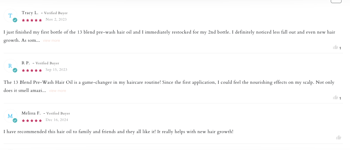
Task: Like R P.'s review with thumbs-up
Action: pos(336,97)
